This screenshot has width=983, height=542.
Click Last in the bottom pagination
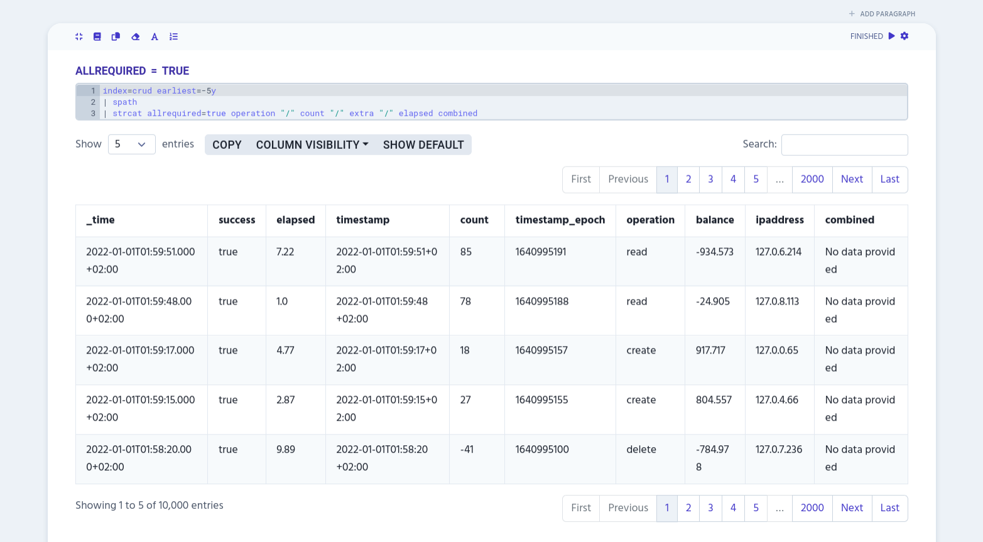pyautogui.click(x=889, y=508)
